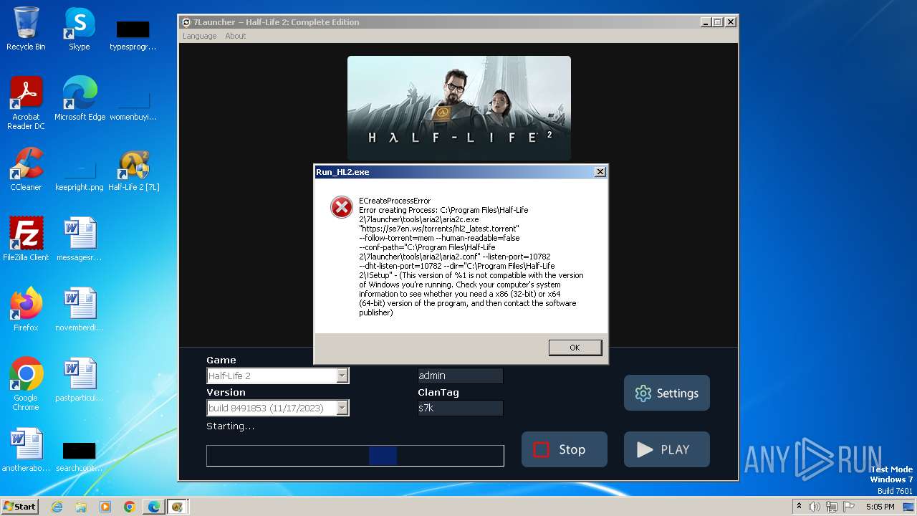Open the Windows Start menu

pyautogui.click(x=20, y=507)
